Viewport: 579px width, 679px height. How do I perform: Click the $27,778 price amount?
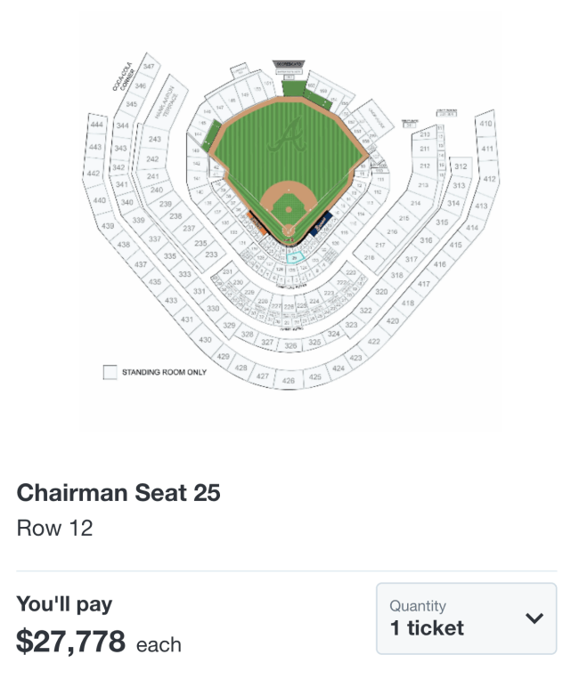point(71,641)
